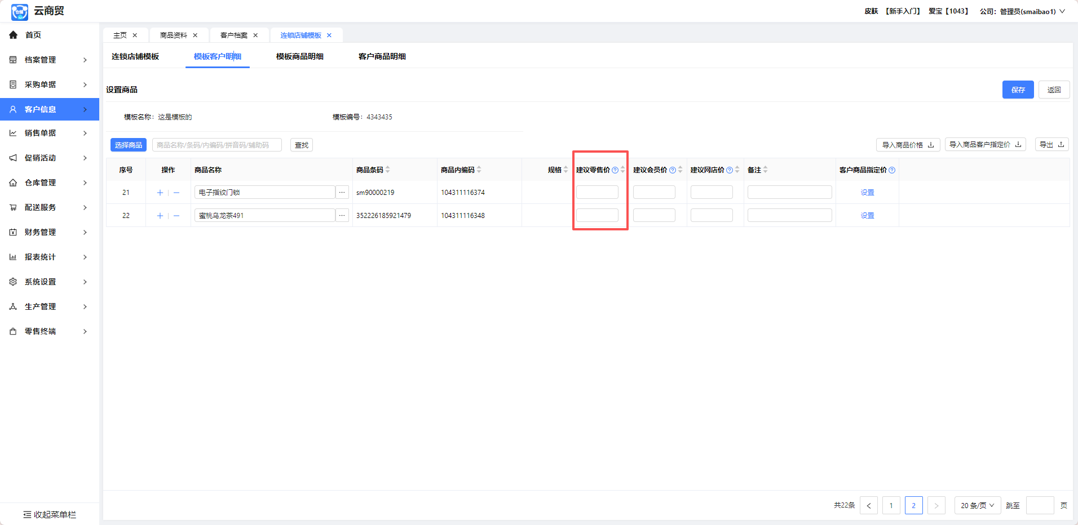Expand 采购单据 menu chevron

[x=85, y=84]
